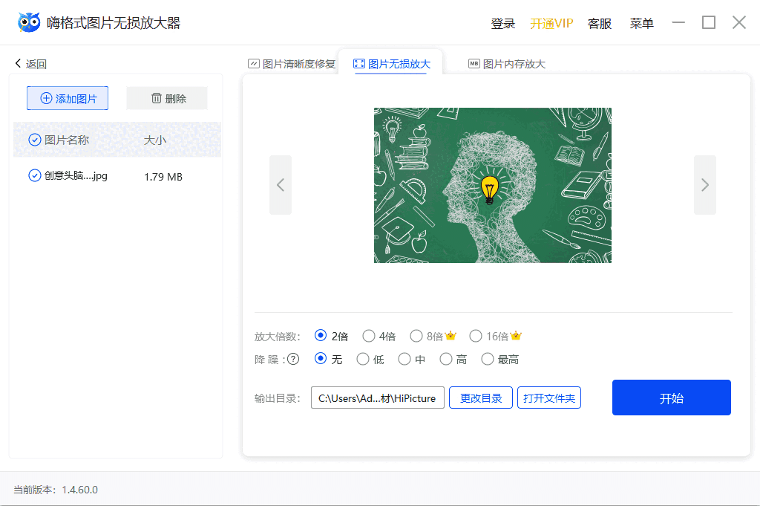Click the MB icon on 图片内存放大 tab
This screenshot has height=506, width=760.
coord(474,64)
